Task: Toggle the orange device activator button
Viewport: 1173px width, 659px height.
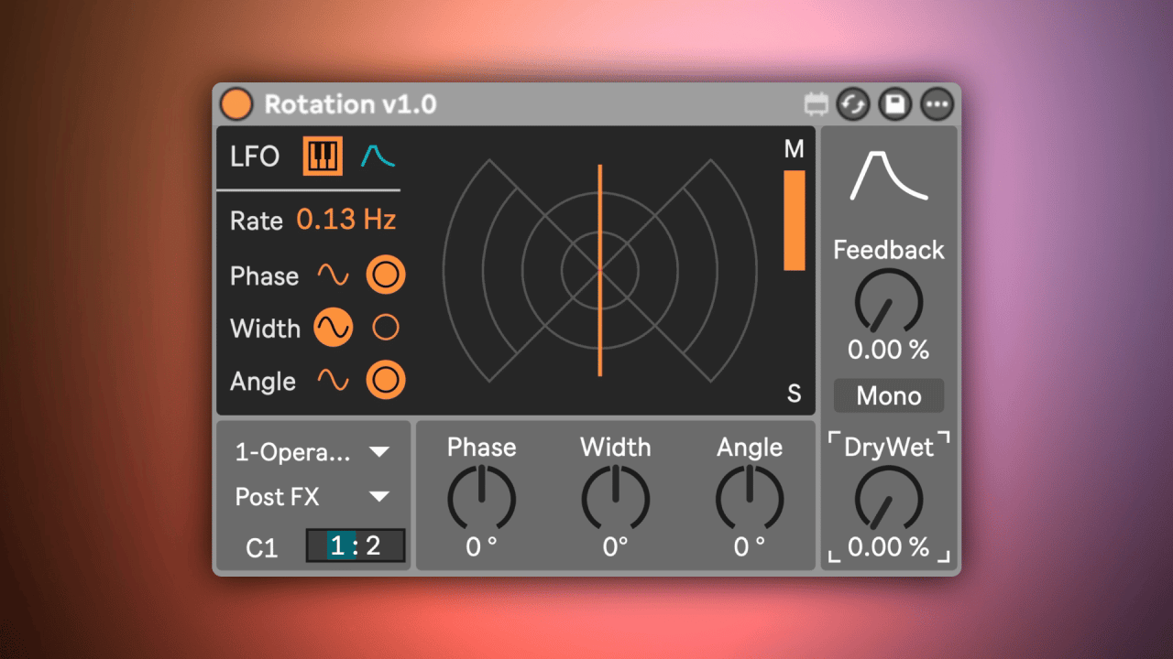Action: [x=236, y=104]
